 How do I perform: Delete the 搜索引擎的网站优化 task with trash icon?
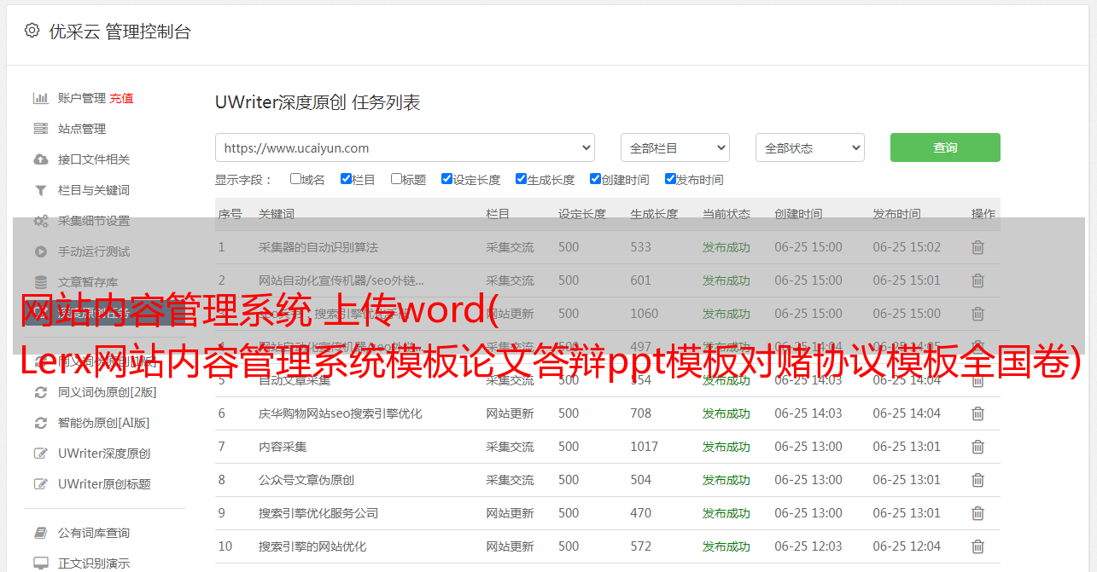pos(977,546)
